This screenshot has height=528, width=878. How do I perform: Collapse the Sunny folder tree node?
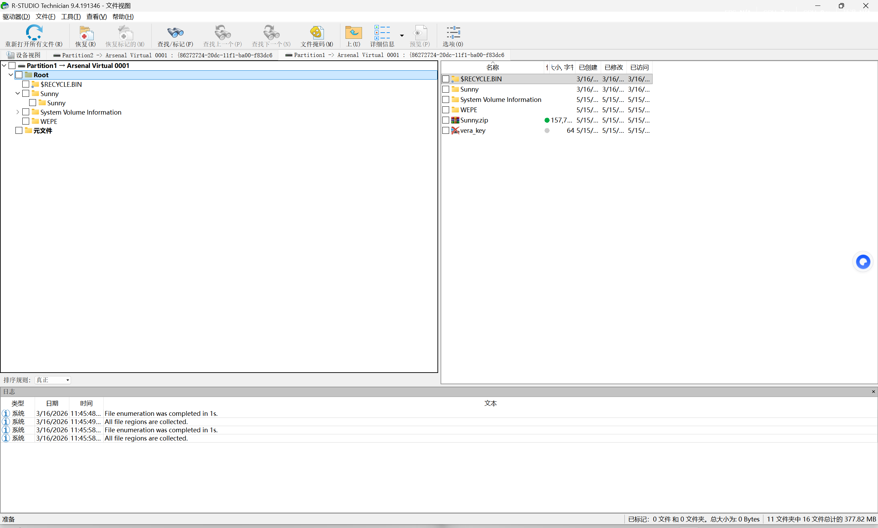(17, 94)
